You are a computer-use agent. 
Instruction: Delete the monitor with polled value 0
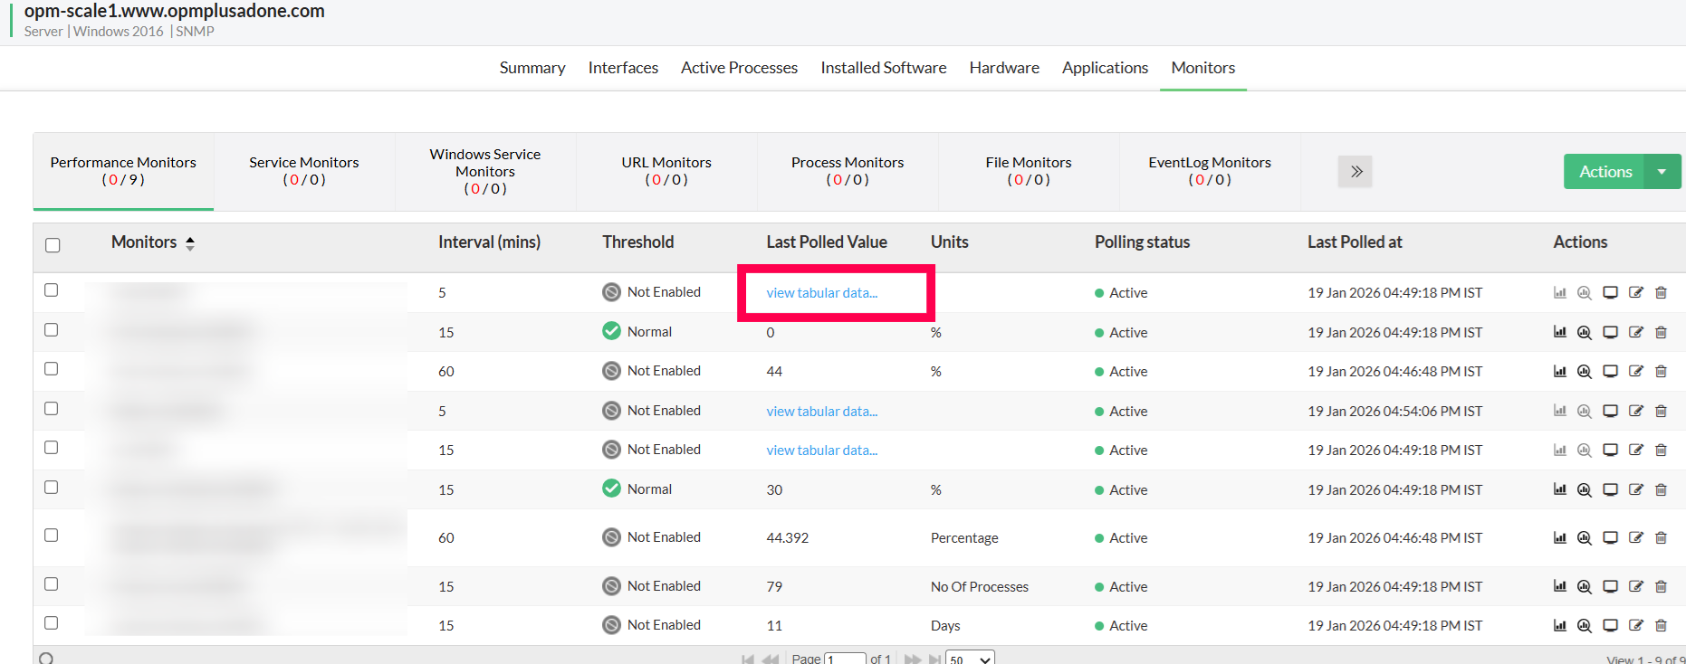coord(1661,332)
